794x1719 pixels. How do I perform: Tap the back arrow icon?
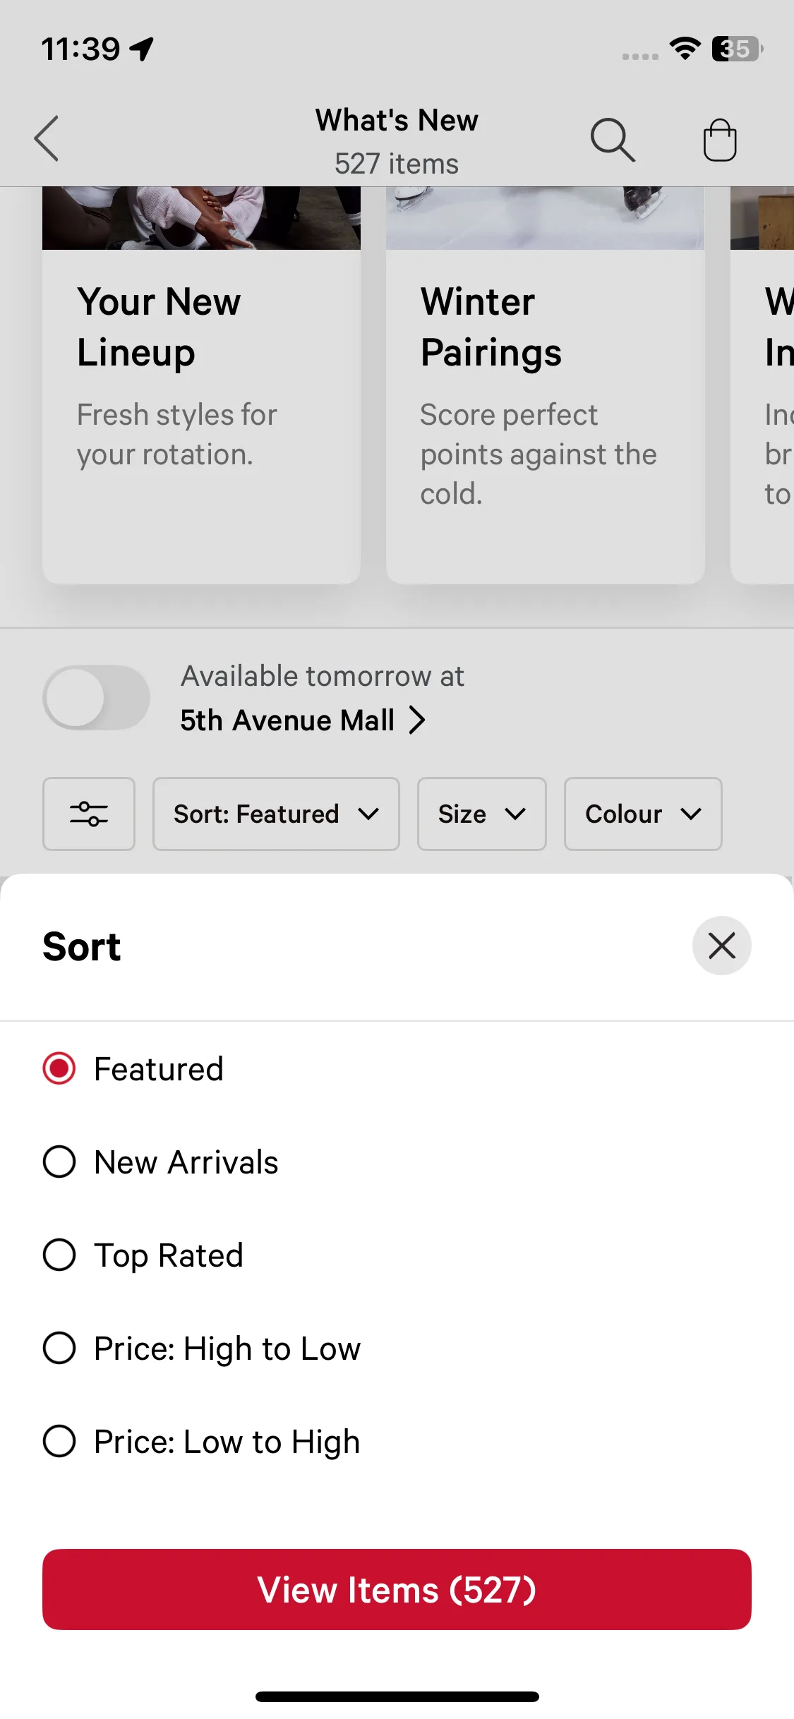[x=47, y=139]
